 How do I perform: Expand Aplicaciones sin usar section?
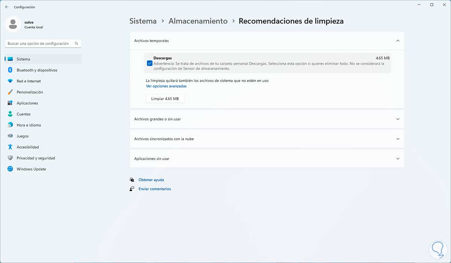(267, 159)
